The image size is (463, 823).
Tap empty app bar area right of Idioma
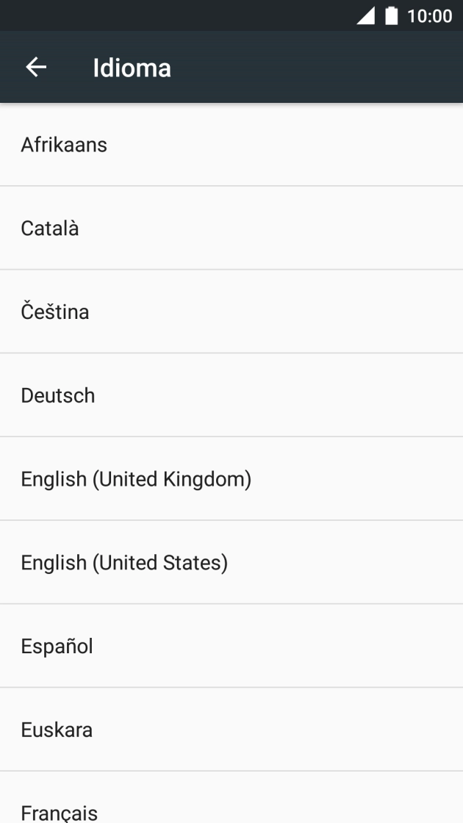pos(316,68)
